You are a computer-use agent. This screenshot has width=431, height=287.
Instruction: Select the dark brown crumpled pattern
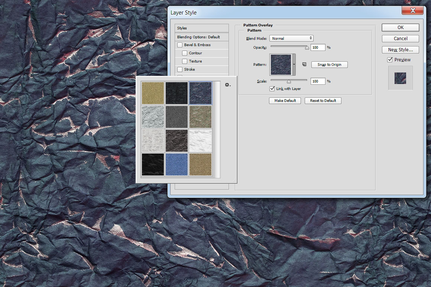click(x=176, y=141)
